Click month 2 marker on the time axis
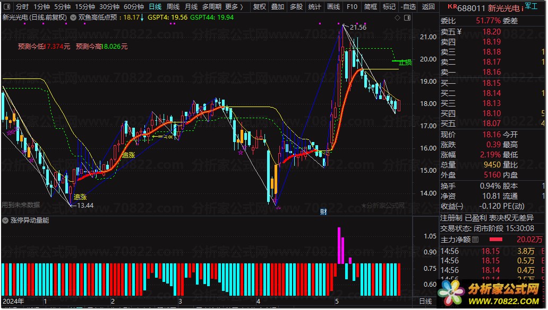 tap(113, 302)
